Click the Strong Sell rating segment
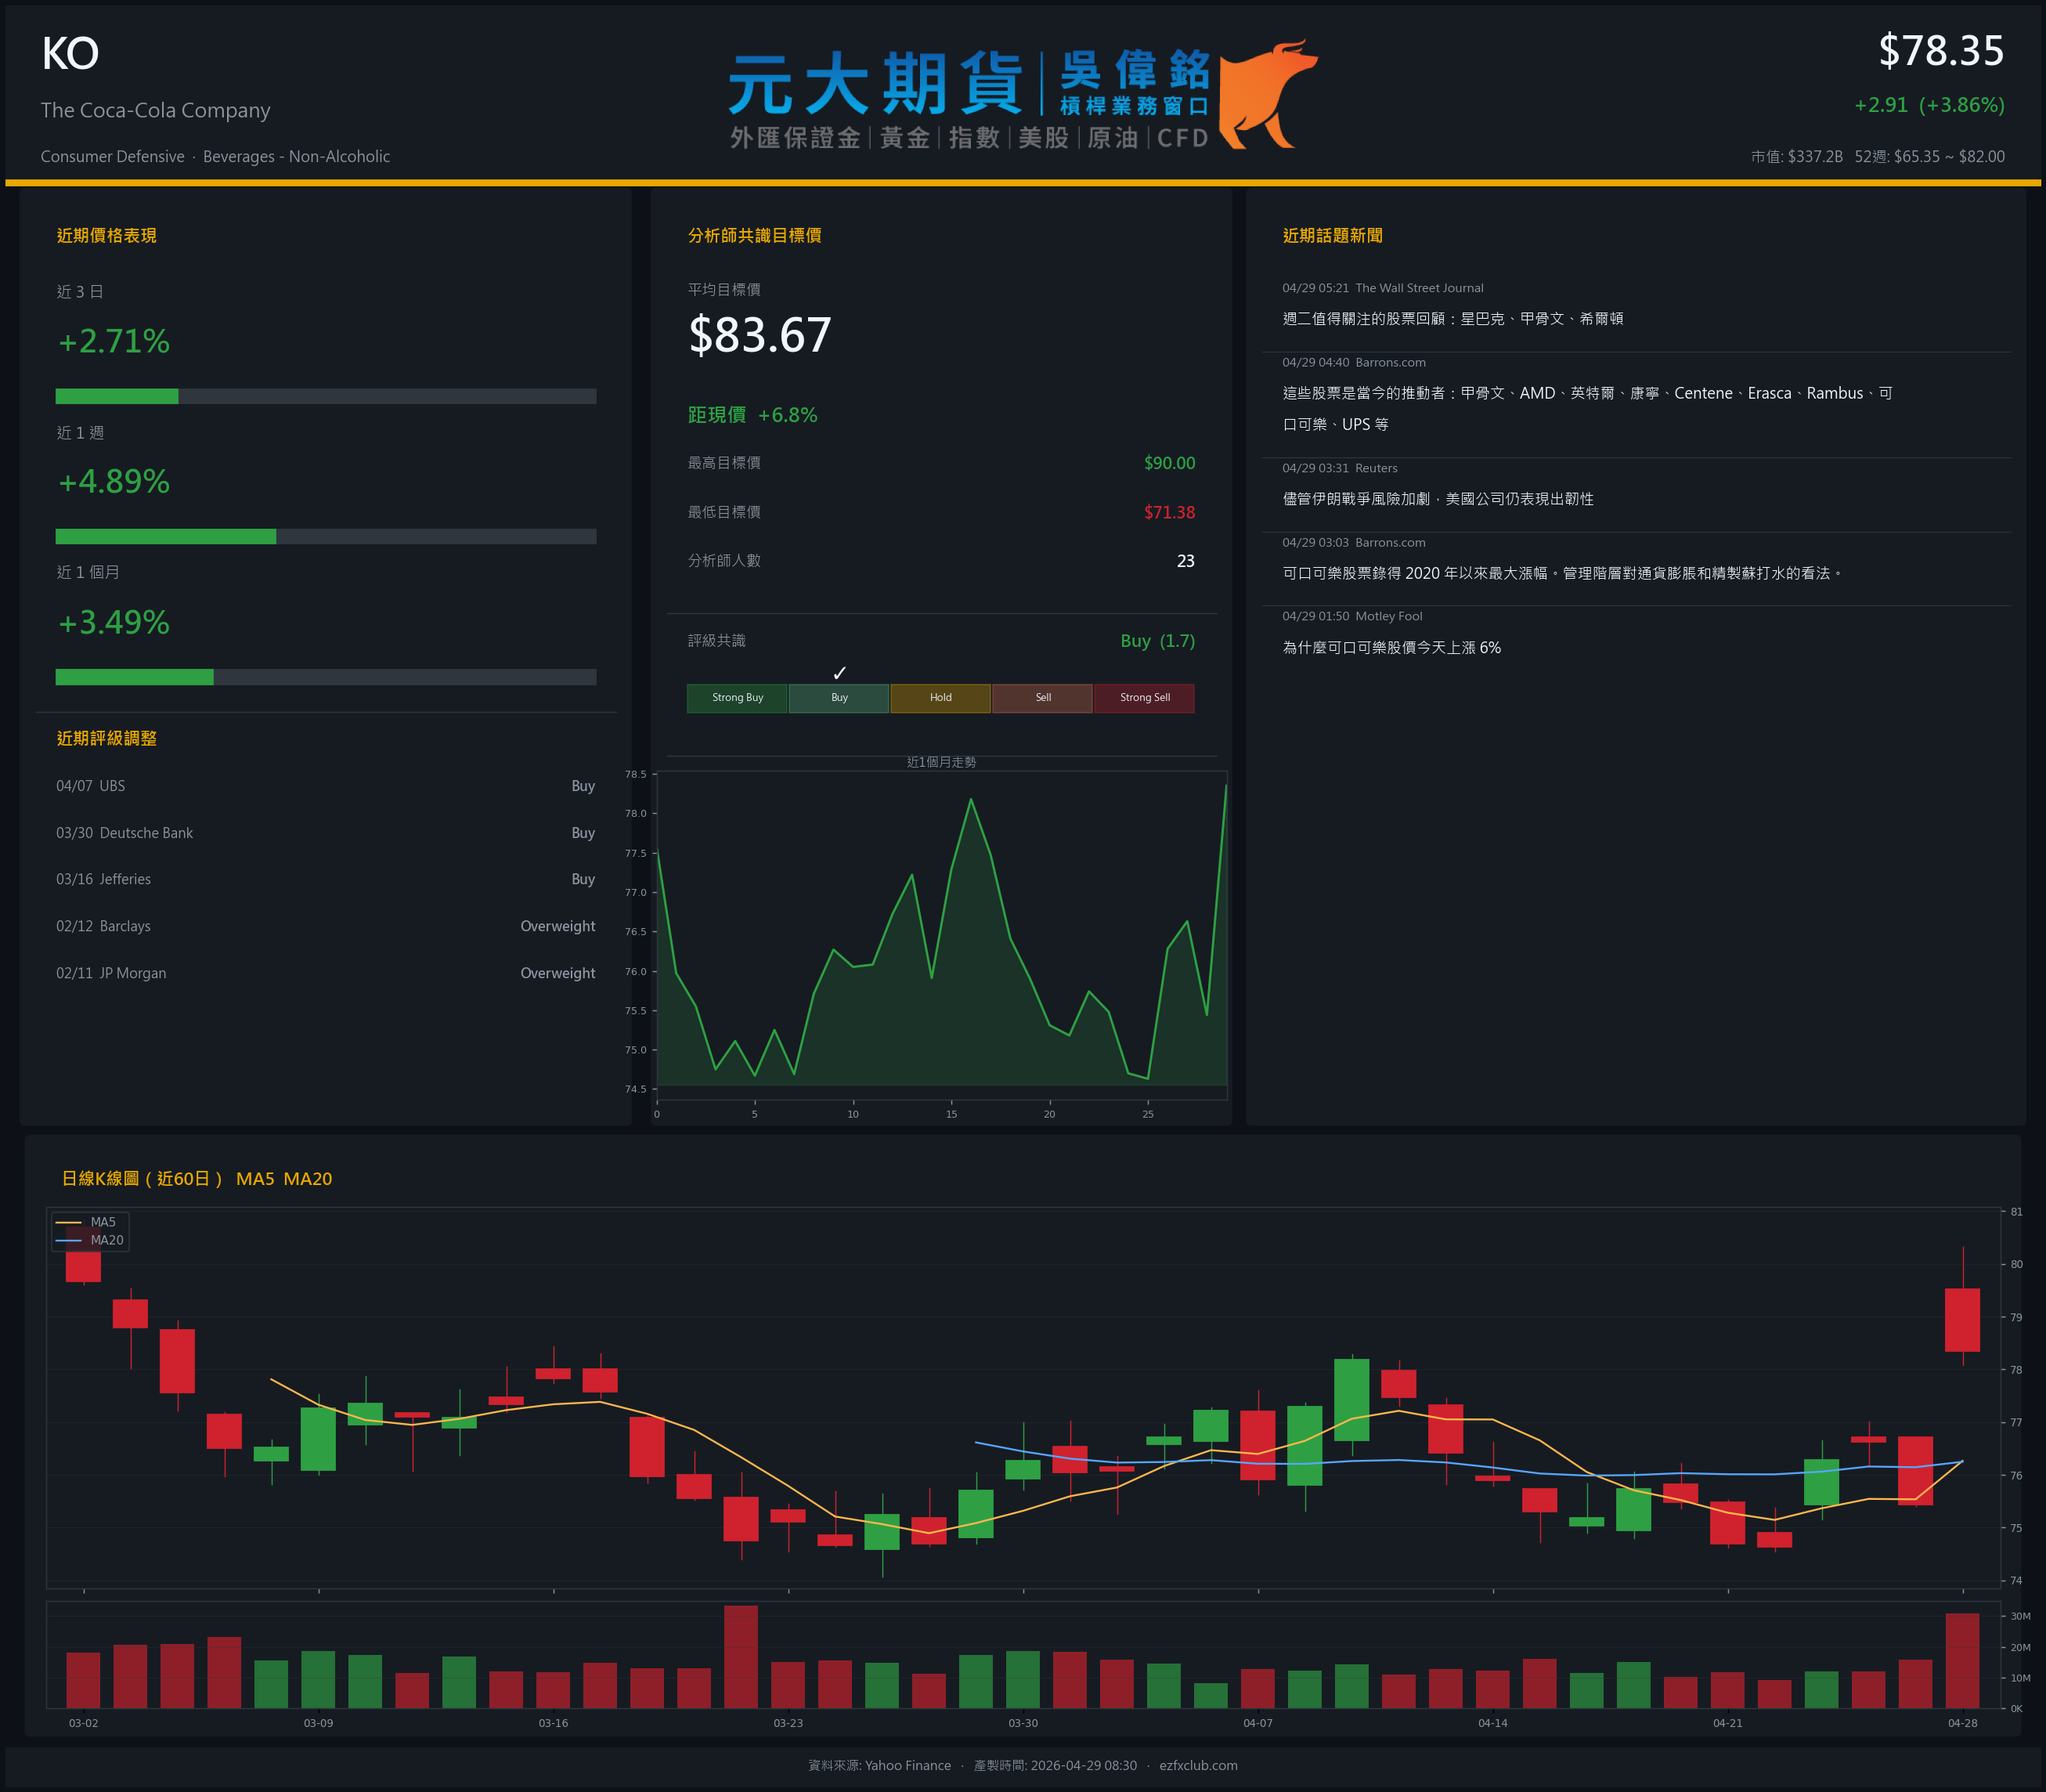Viewport: 2046px width, 1792px height. click(1143, 698)
